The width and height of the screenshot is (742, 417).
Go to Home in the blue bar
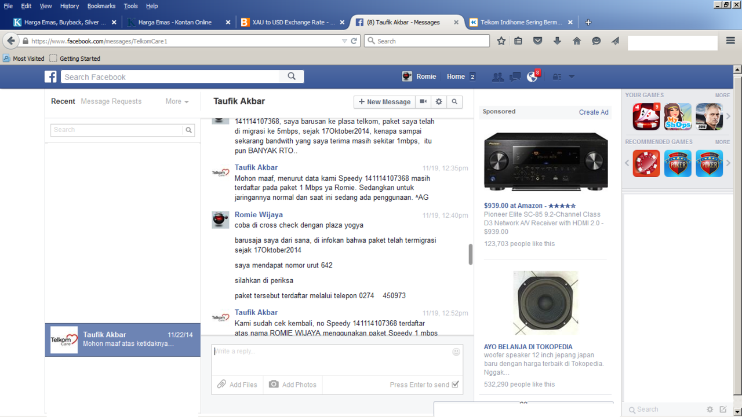click(456, 76)
